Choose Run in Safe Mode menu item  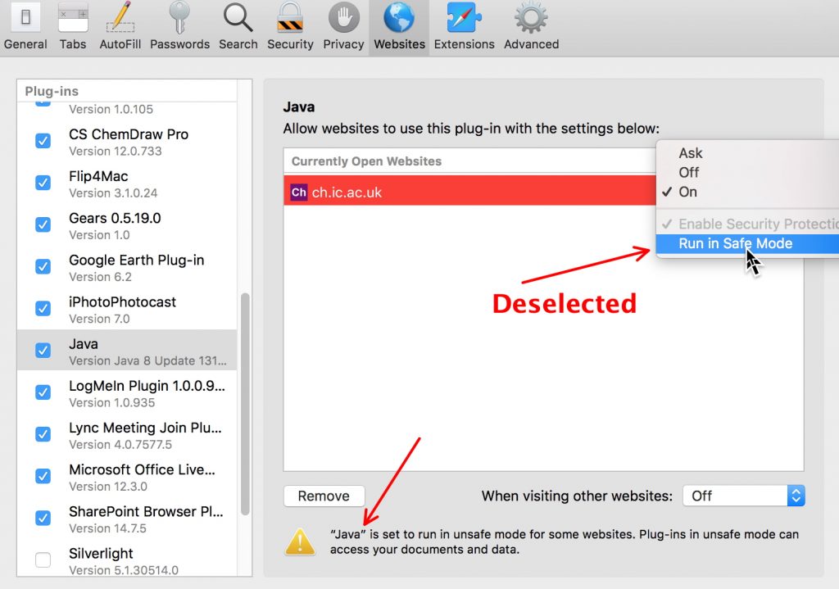[735, 243]
